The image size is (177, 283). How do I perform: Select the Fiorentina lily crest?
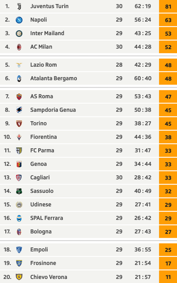pyautogui.click(x=19, y=137)
